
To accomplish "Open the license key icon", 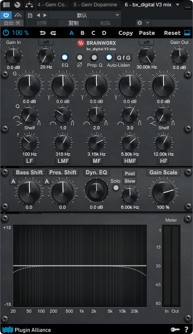I will [x=175, y=330].
